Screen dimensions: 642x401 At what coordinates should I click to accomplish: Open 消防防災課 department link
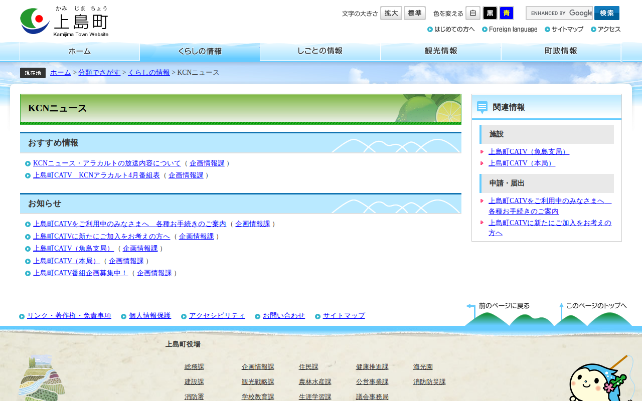click(x=429, y=382)
